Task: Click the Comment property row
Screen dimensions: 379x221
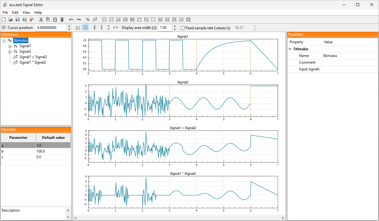Action: (332, 62)
